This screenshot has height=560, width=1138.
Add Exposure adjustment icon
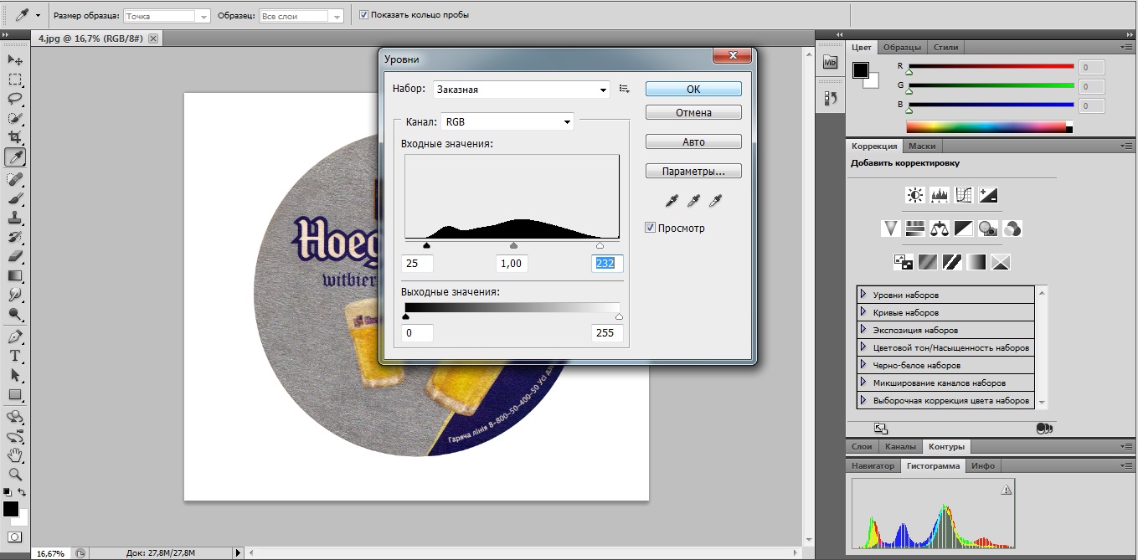pos(988,195)
